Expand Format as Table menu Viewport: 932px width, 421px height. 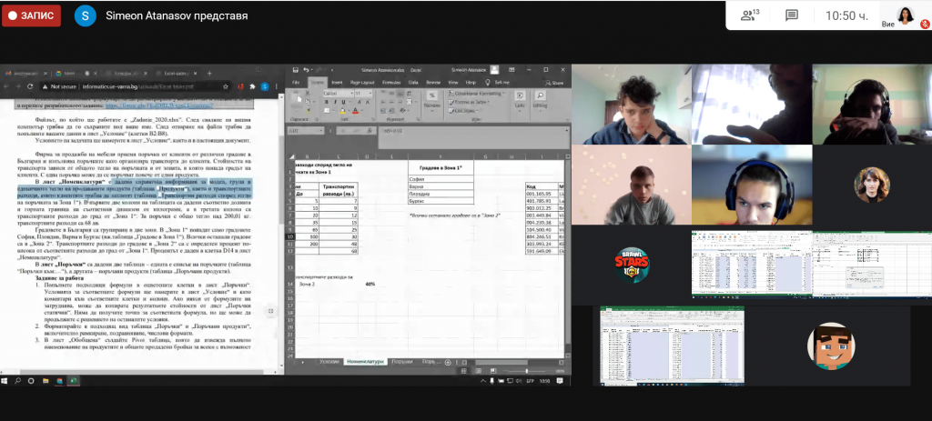[469, 102]
